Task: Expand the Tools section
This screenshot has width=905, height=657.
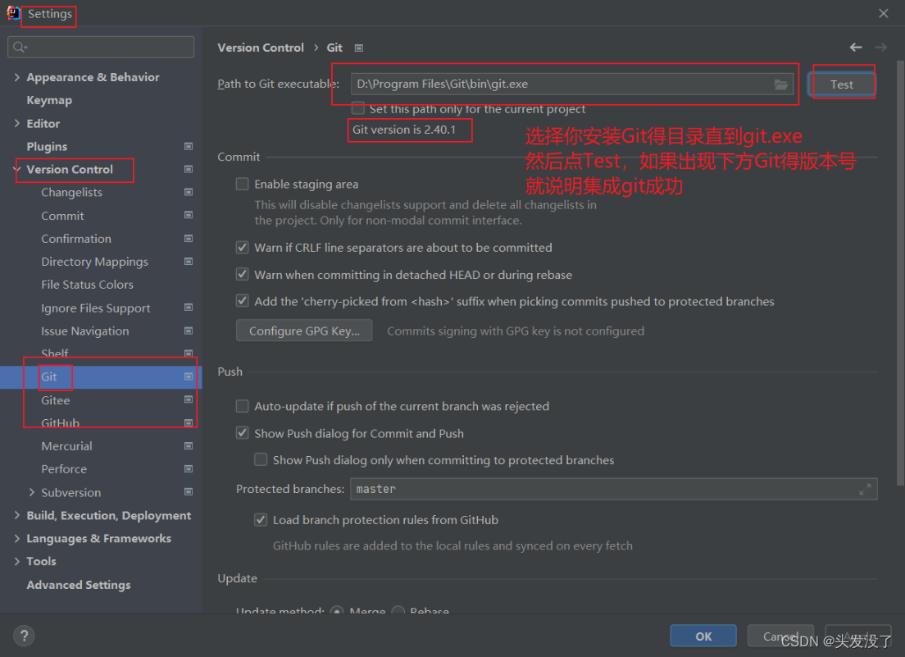Action: pyautogui.click(x=16, y=561)
